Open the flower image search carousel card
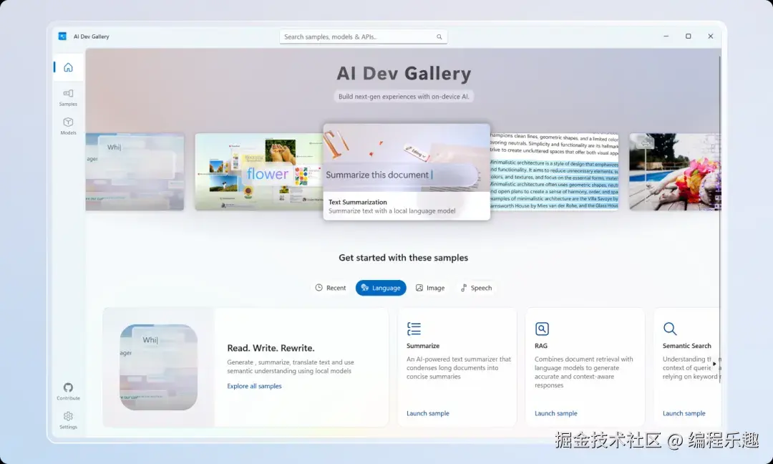 (x=259, y=172)
